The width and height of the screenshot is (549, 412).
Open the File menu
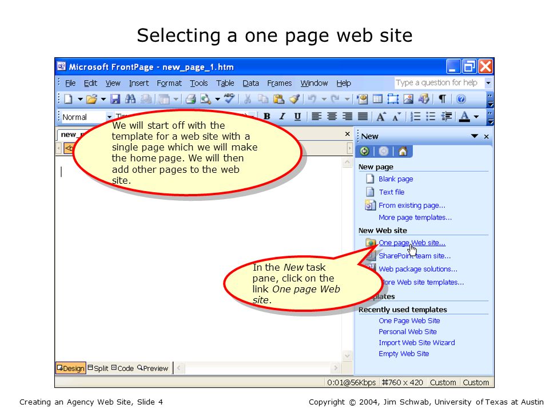(x=70, y=83)
